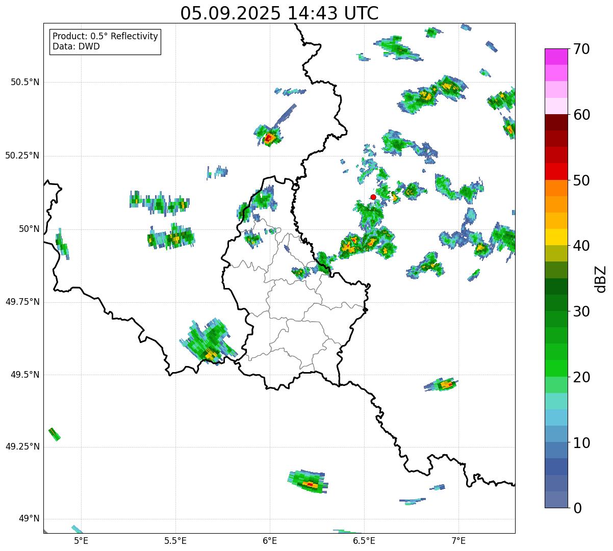Click the "50°N" latitude label
This screenshot has width=613, height=551.
29,229
